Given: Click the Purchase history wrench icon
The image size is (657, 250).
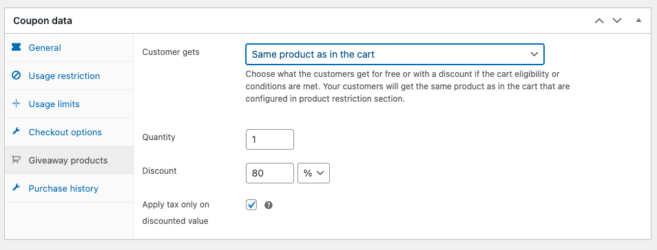Looking at the screenshot, I should tap(16, 188).
